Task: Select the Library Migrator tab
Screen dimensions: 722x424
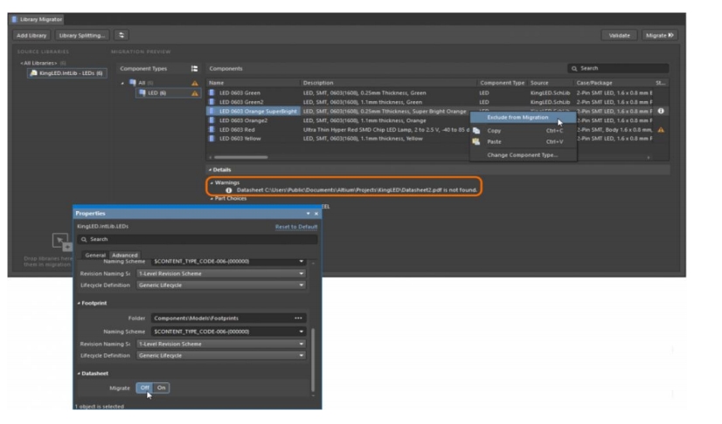Action: tap(37, 19)
